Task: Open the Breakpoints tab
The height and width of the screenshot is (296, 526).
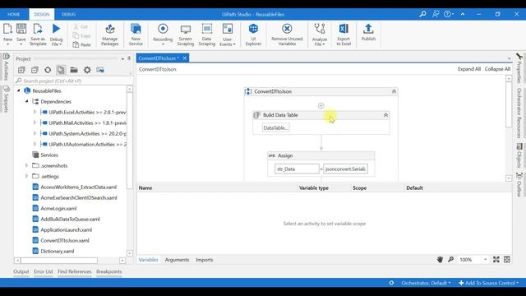Action: (x=109, y=271)
